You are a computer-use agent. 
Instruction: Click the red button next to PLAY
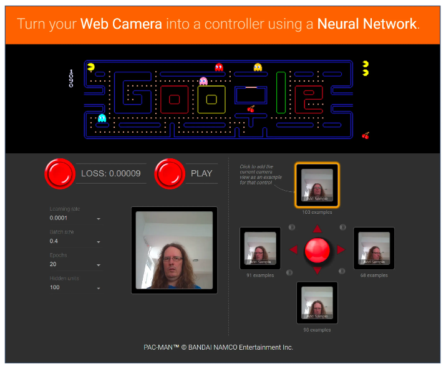point(170,174)
